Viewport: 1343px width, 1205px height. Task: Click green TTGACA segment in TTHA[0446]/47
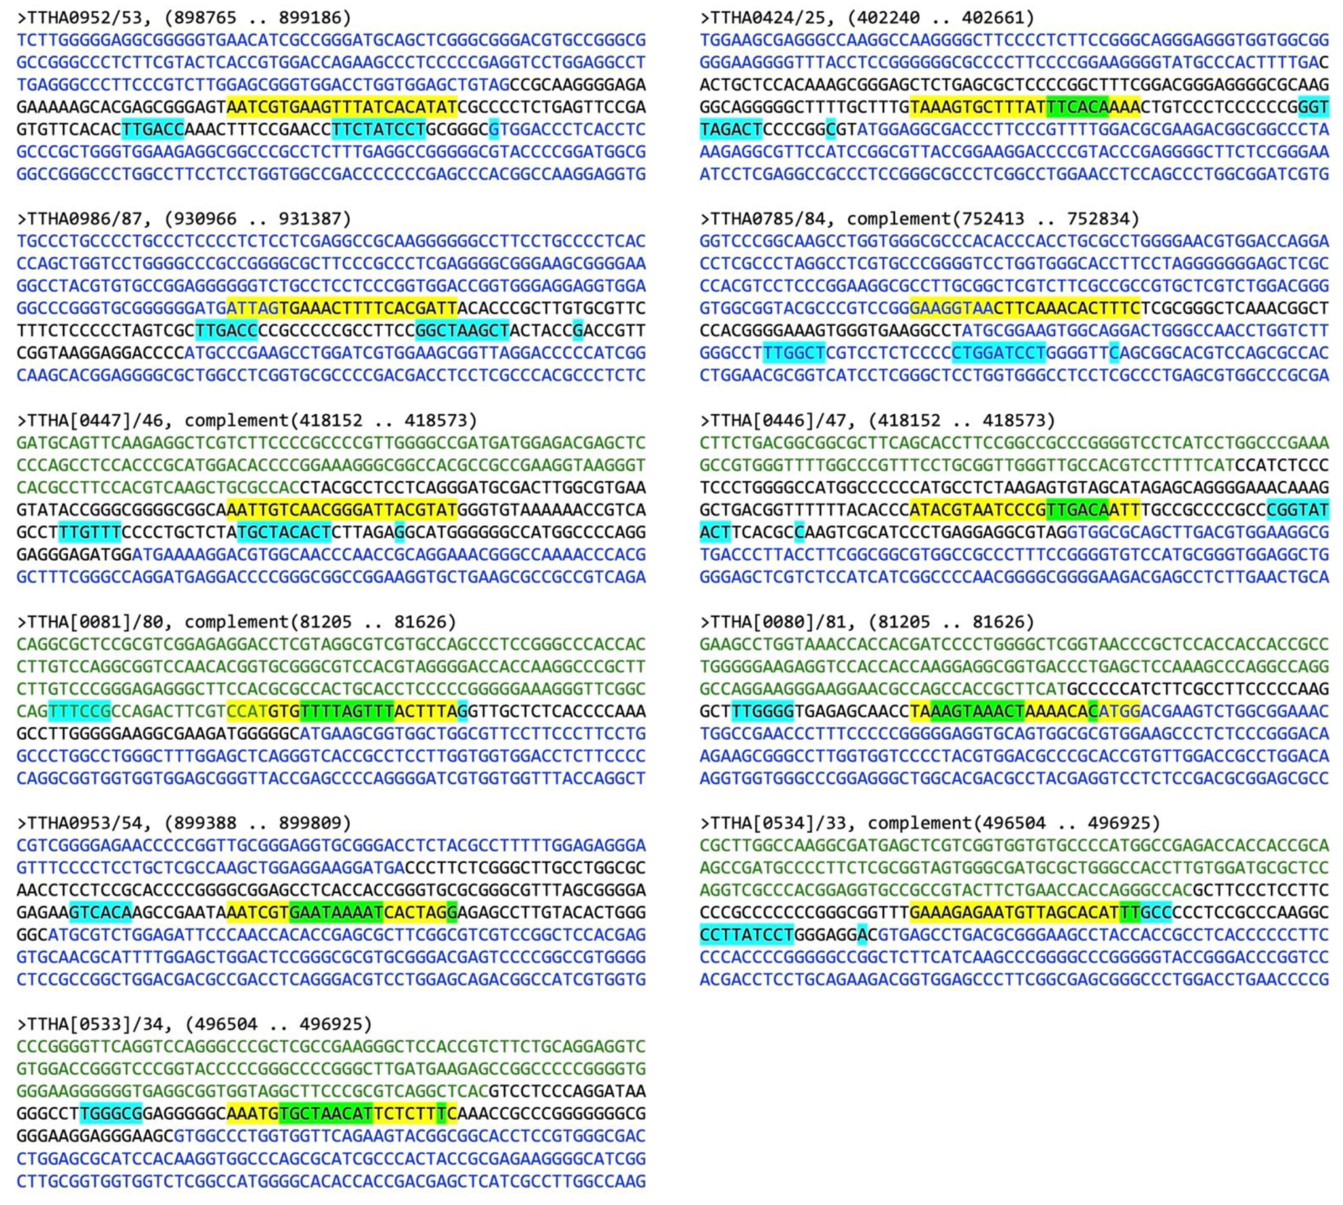tap(1076, 510)
